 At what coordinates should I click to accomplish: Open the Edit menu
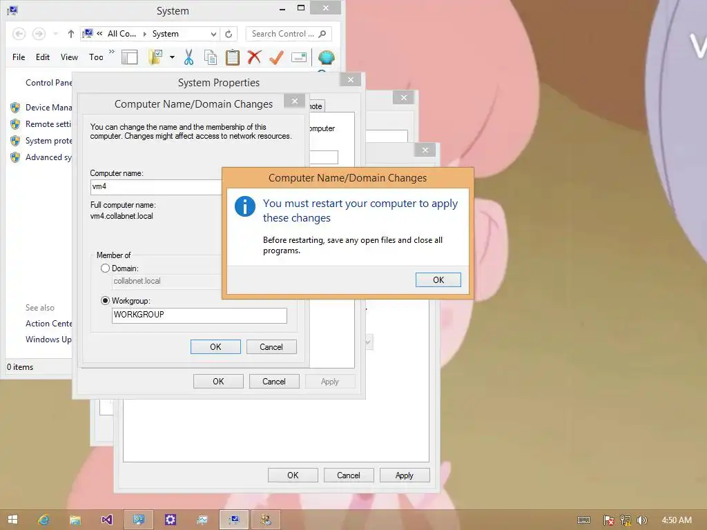(x=43, y=57)
